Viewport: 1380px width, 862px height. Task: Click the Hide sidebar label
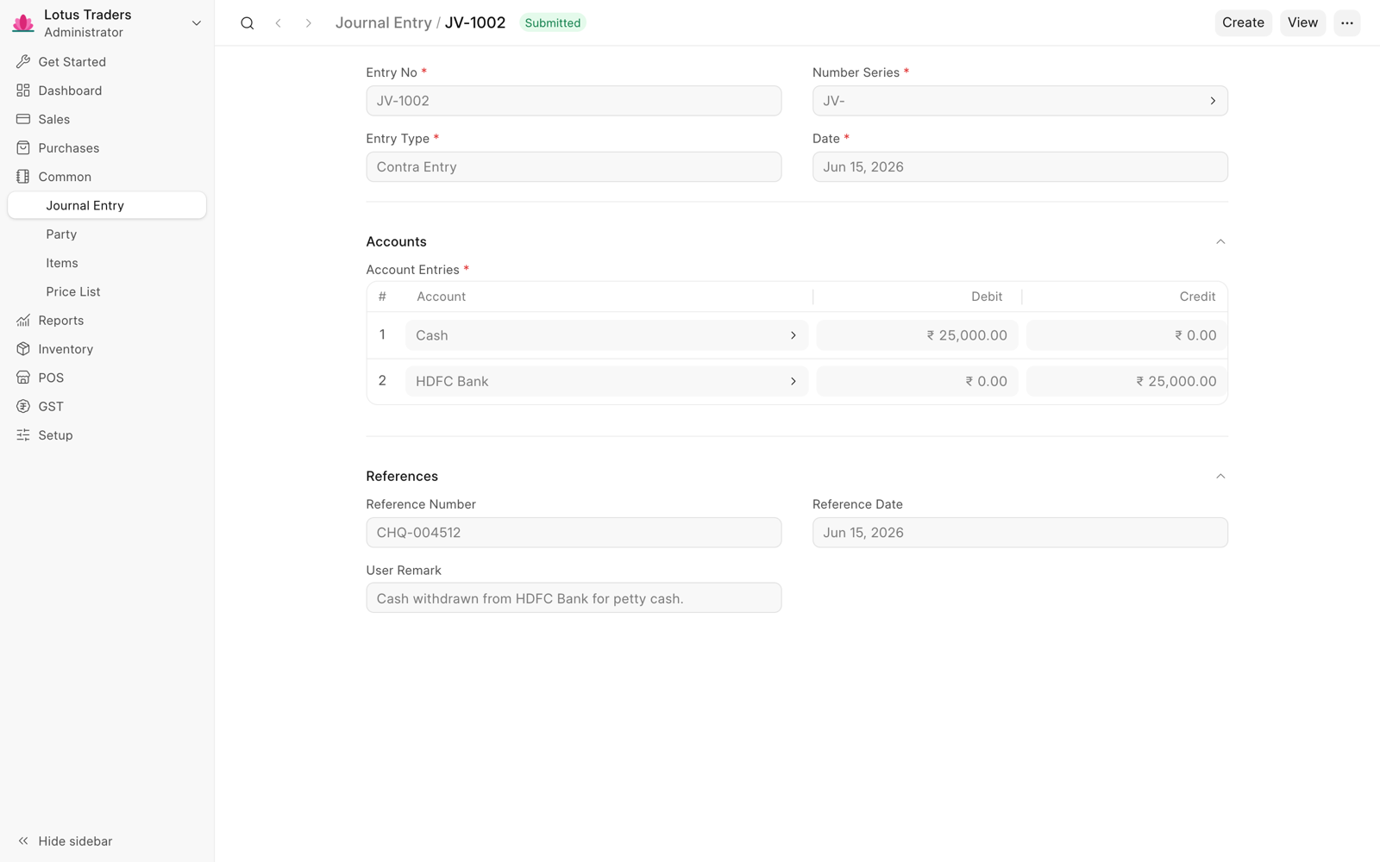coord(75,841)
